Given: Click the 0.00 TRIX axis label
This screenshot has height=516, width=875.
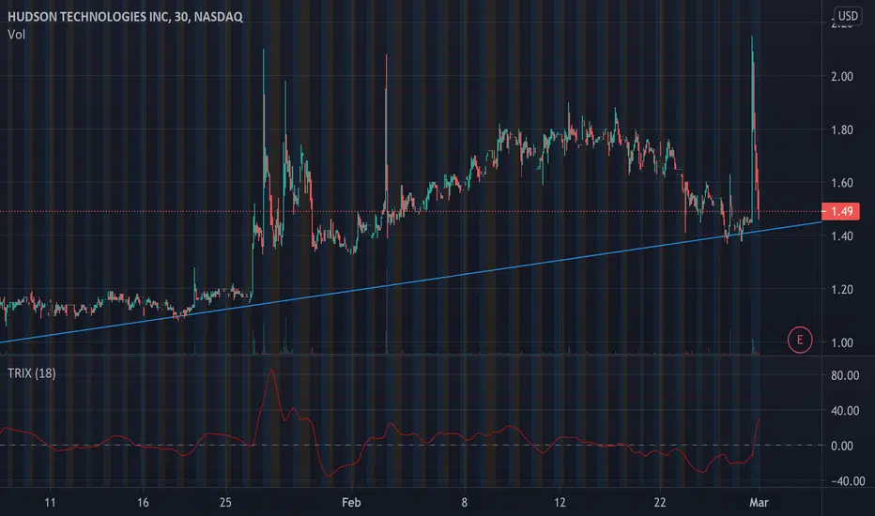Looking at the screenshot, I should pyautogui.click(x=842, y=446).
